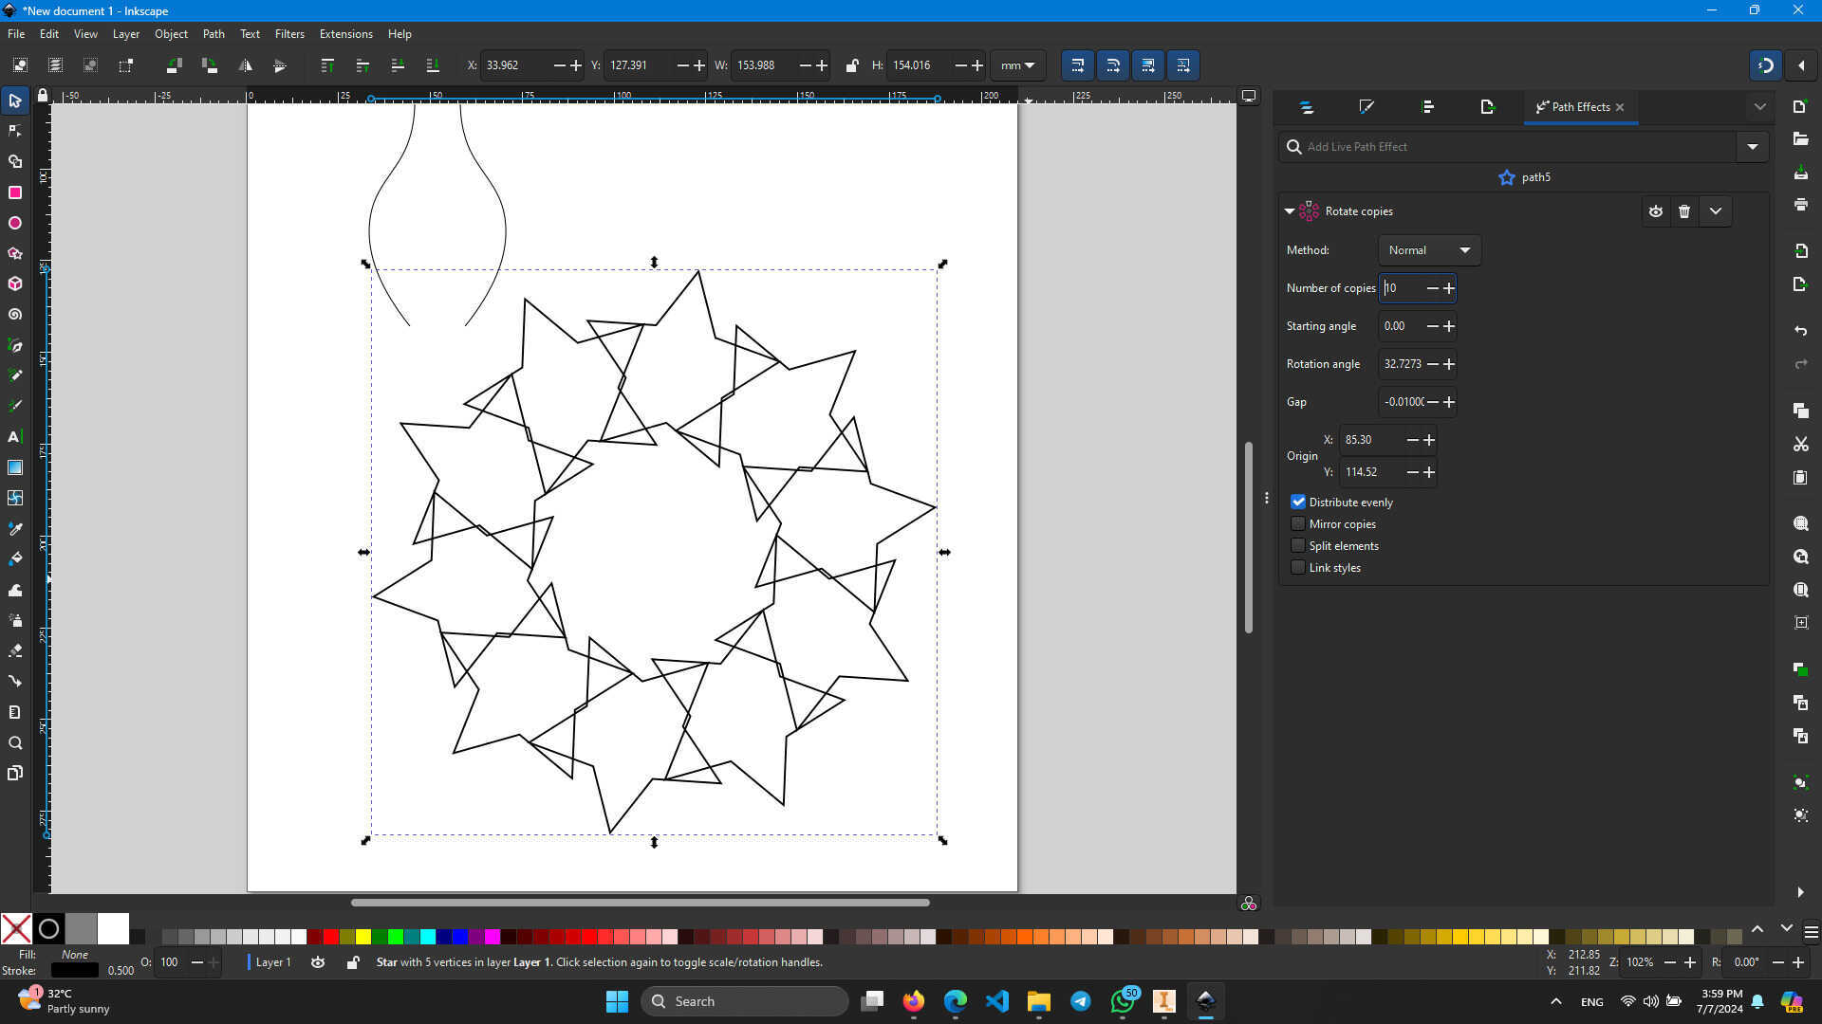The image size is (1822, 1024).
Task: Click the Undo icon in right toolbar
Action: tap(1800, 330)
